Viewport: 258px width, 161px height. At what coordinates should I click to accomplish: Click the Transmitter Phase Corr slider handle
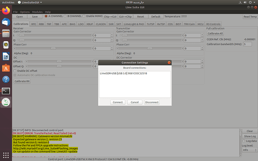coord(150,48)
